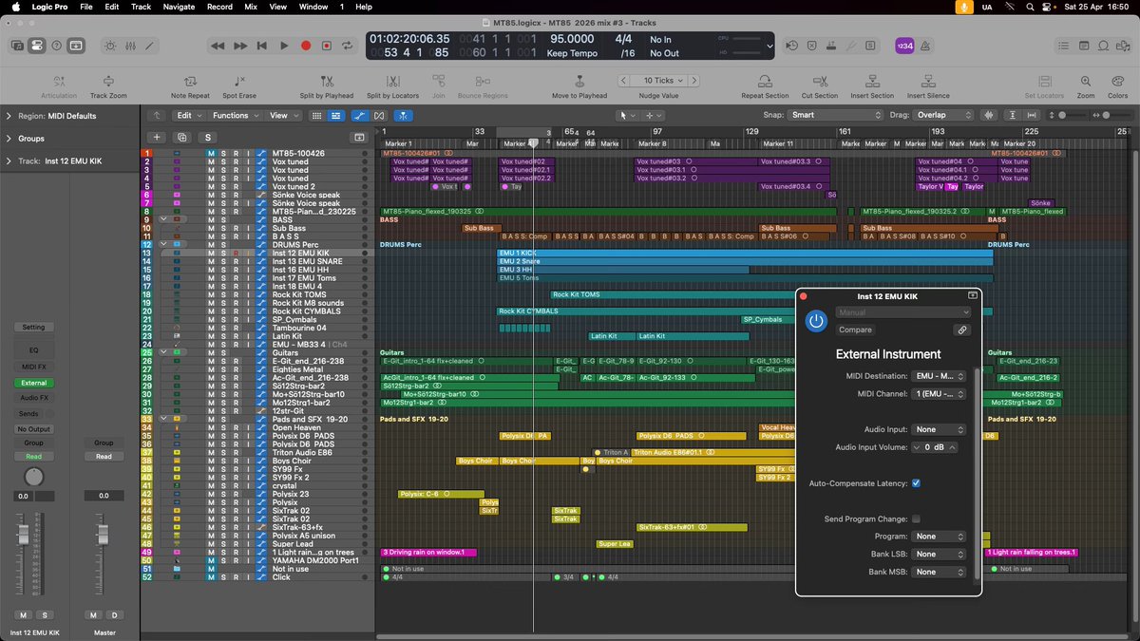This screenshot has height=641, width=1140.
Task: Click the Cut Section toolbar icon
Action: pos(820,82)
